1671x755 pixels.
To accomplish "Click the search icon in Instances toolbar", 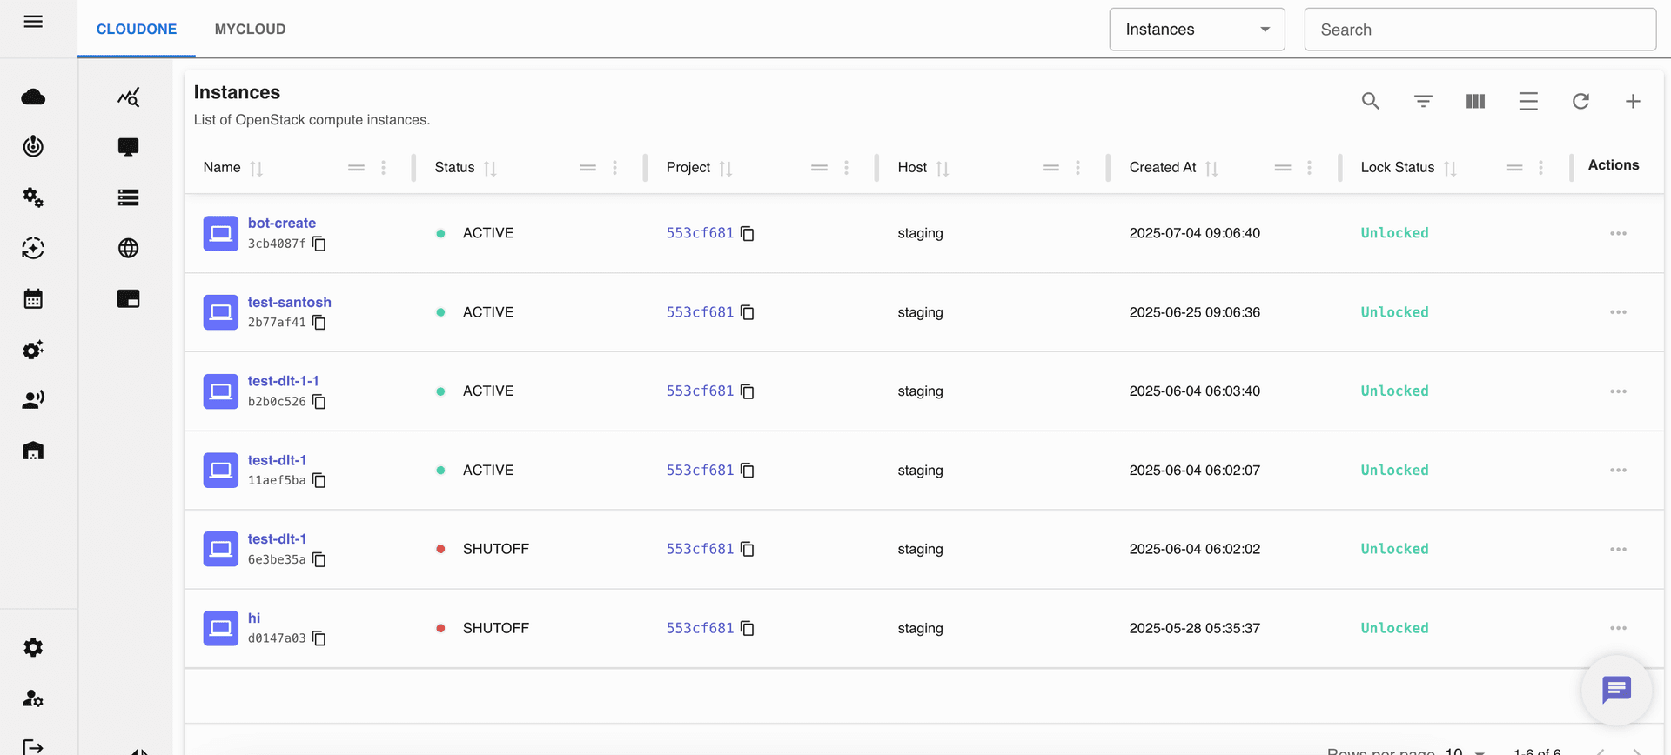I will click(1371, 101).
